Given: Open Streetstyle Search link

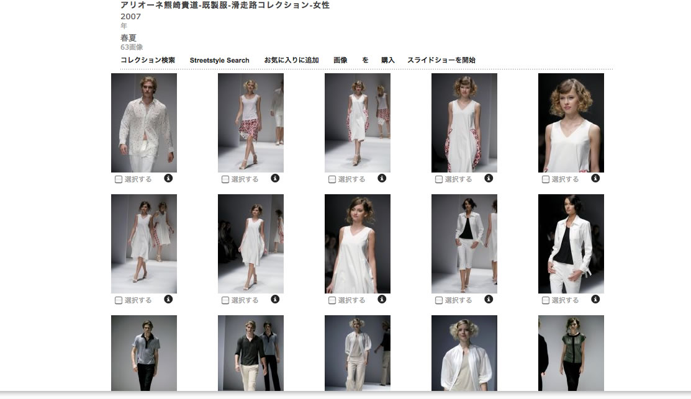Looking at the screenshot, I should coord(219,60).
